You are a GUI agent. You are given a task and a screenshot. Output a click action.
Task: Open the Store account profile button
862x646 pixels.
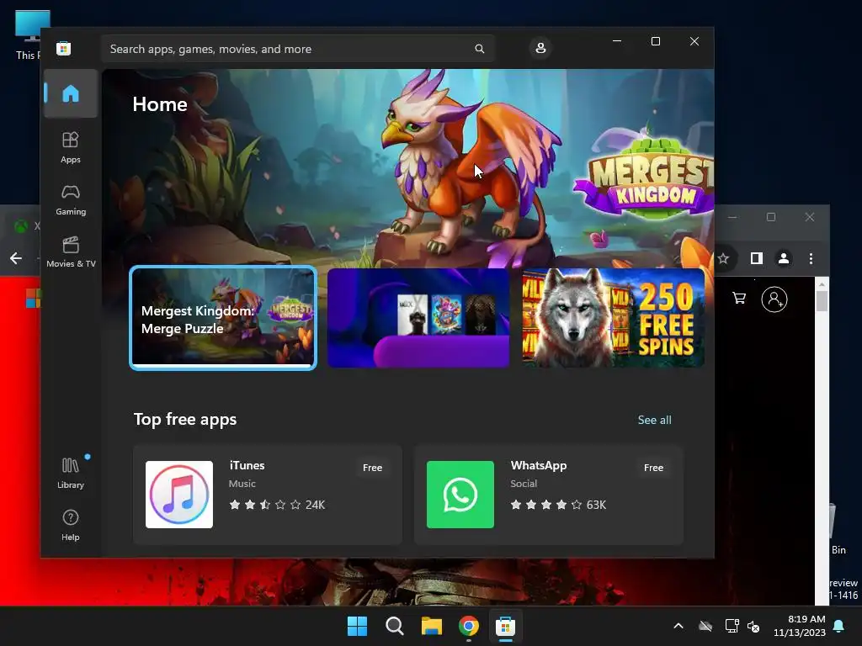[x=540, y=48]
